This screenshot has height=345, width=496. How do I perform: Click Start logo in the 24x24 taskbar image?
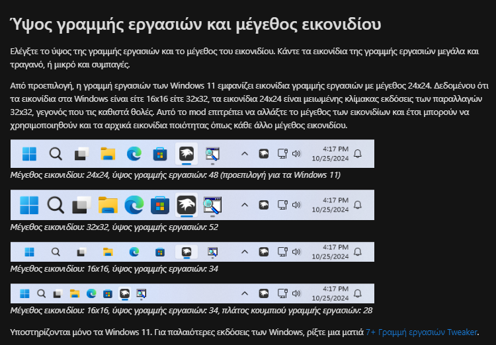29,154
